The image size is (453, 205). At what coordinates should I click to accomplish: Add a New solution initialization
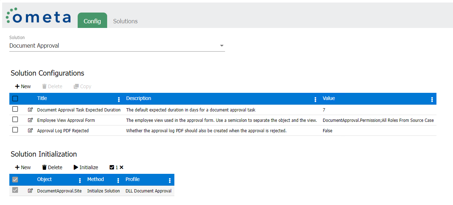[x=23, y=167]
